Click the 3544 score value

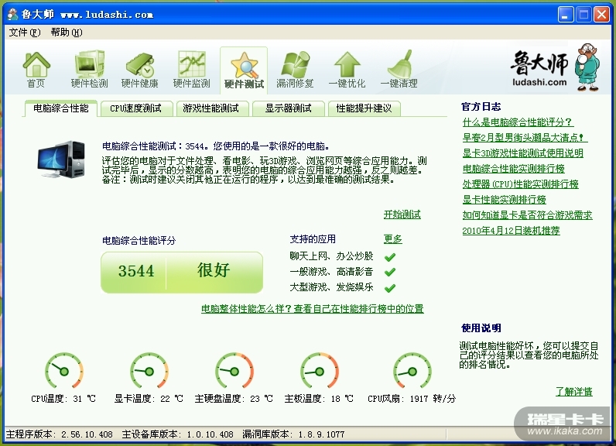click(136, 271)
